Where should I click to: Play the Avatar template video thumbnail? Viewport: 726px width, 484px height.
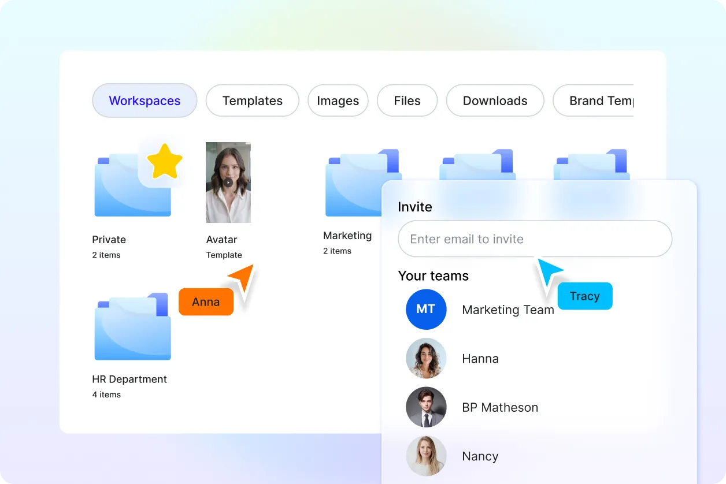(228, 183)
